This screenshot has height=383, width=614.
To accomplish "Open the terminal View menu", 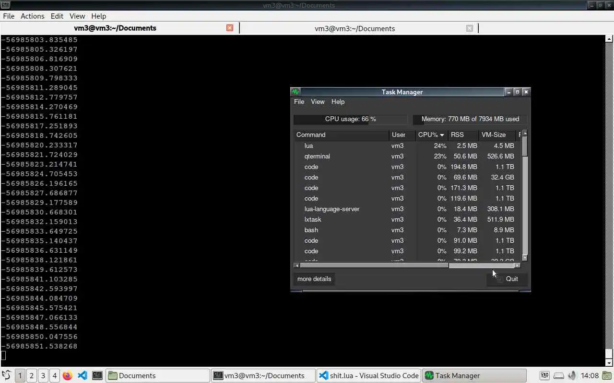I will tap(77, 16).
